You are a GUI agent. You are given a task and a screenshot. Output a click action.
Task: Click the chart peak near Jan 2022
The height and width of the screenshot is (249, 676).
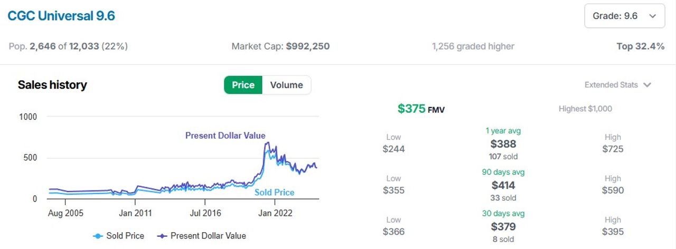267,143
